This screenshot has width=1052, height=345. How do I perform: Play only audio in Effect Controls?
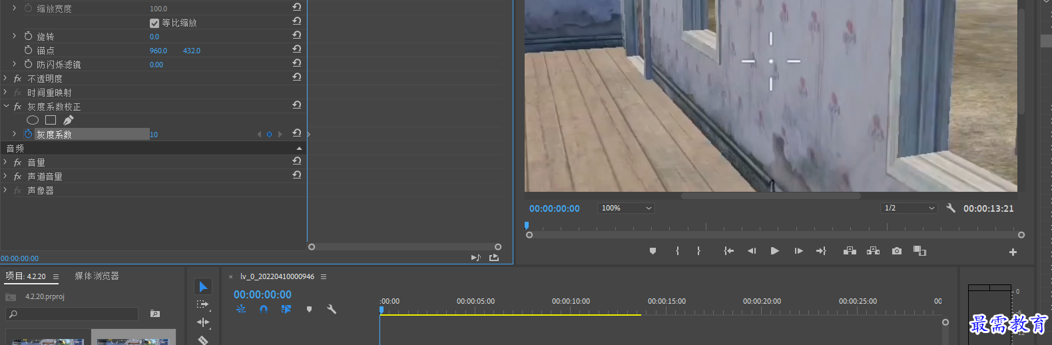tap(475, 258)
